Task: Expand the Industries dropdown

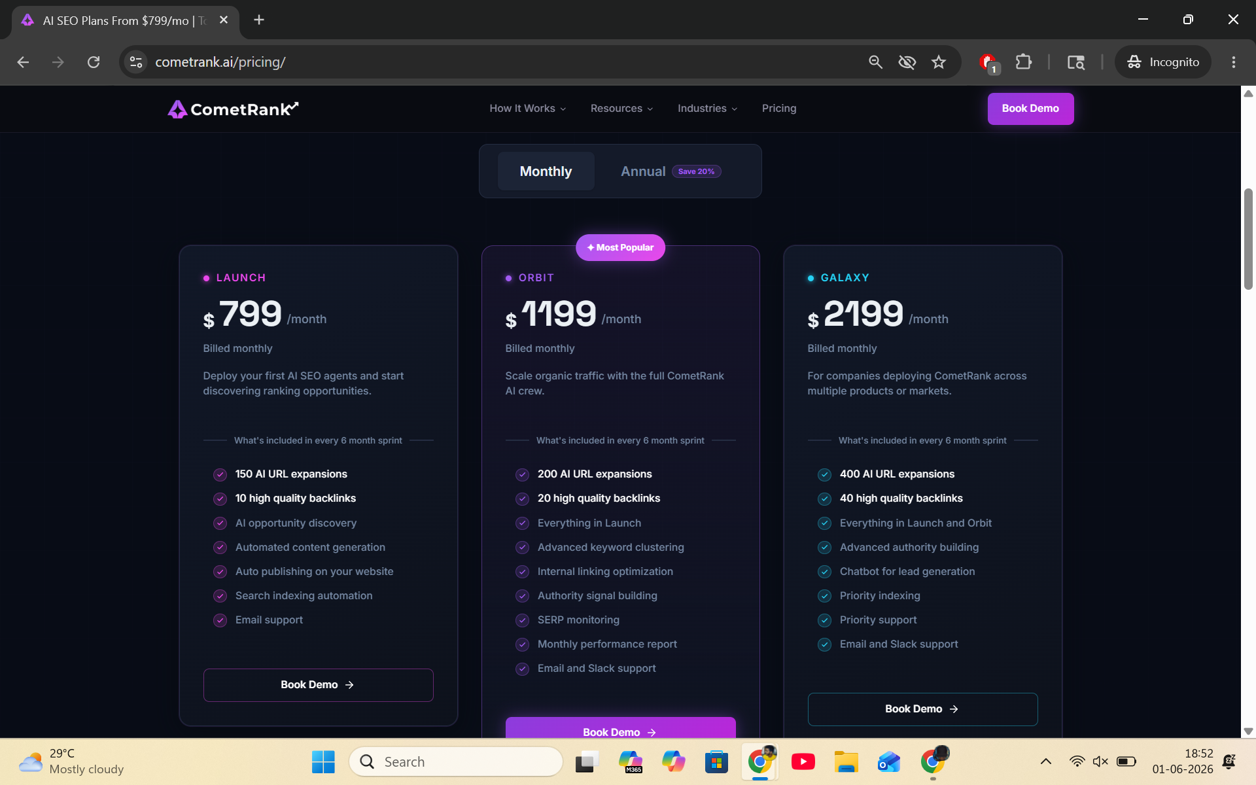Action: [707, 109]
